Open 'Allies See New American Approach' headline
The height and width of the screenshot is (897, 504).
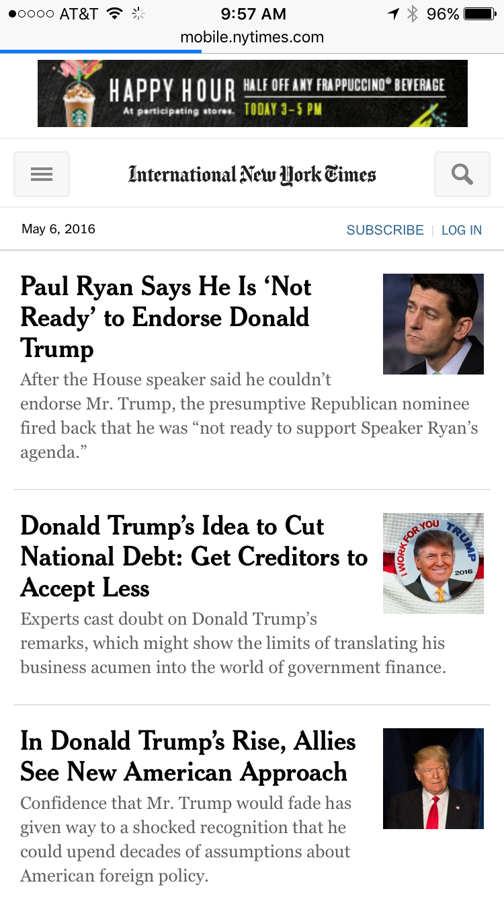(188, 756)
